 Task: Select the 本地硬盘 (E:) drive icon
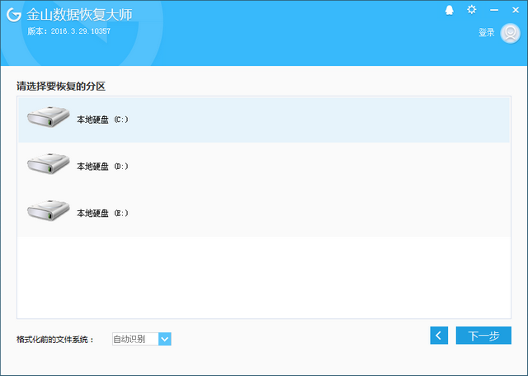pyautogui.click(x=48, y=210)
